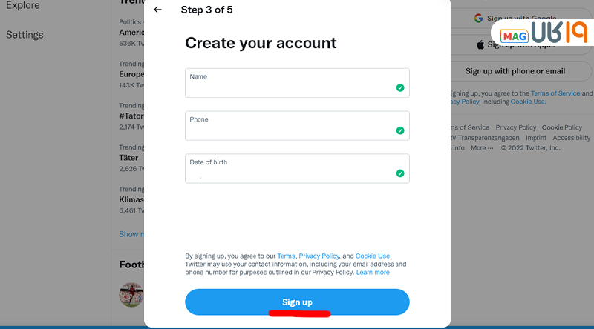Open the Terms link in signup notice
The width and height of the screenshot is (594, 329).
286,256
